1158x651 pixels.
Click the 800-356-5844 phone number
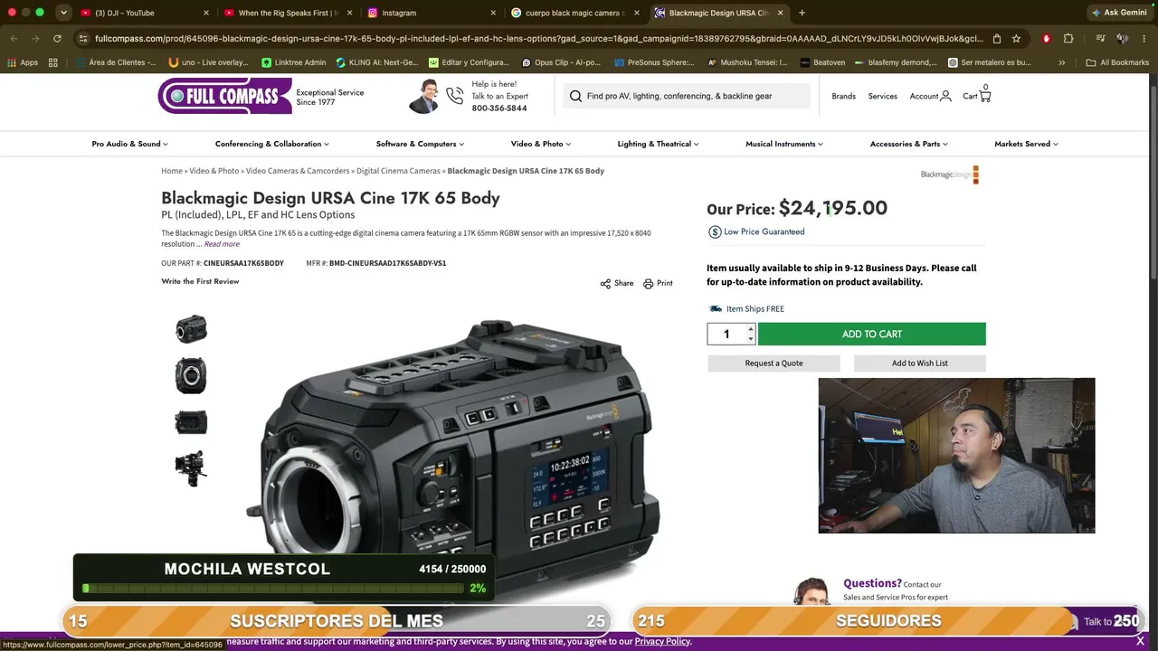[x=499, y=108]
